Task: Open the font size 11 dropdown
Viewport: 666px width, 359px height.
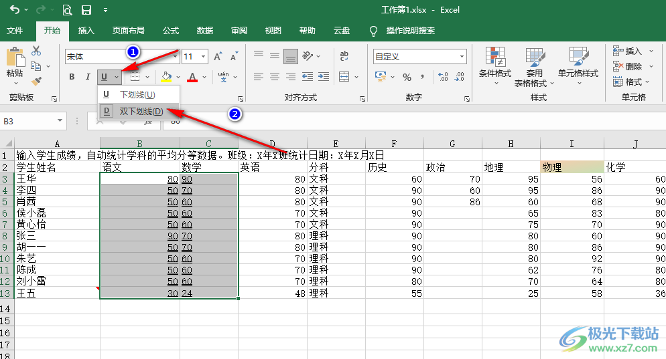Action: click(x=204, y=56)
